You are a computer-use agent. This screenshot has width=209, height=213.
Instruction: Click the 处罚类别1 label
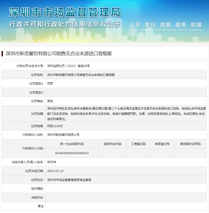point(37,84)
